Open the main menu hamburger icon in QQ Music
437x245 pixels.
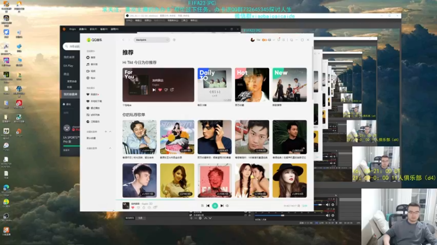[x=284, y=40]
